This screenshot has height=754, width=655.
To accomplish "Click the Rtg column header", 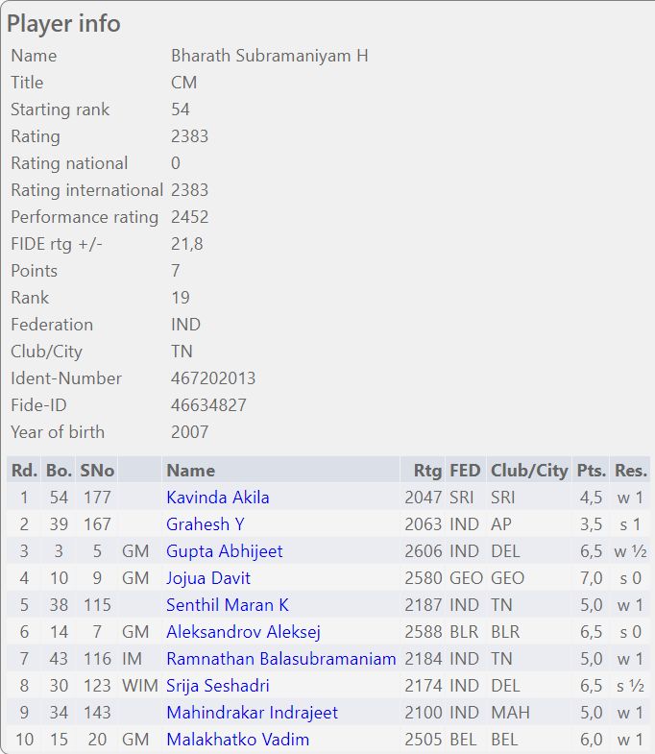I will tap(427, 471).
